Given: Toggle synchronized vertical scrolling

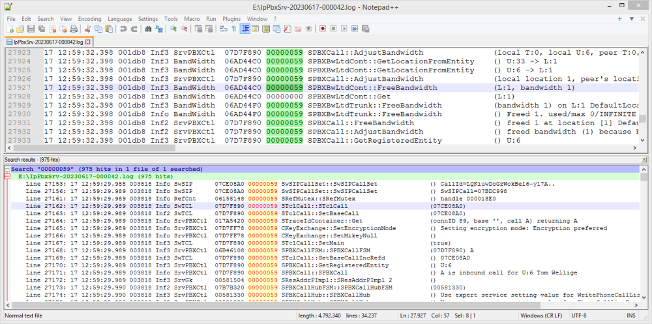Looking at the screenshot, I should pos(198,29).
